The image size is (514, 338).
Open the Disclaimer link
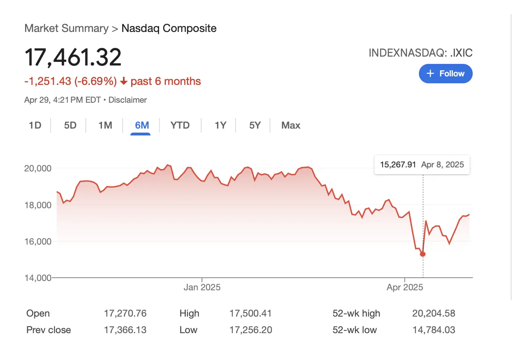click(127, 100)
